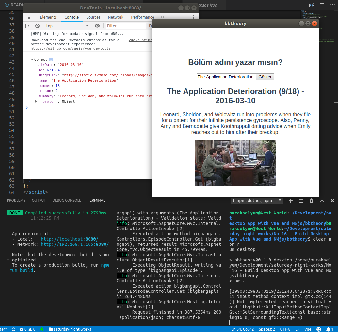Click the inspect element picker icon
The height and width of the screenshot is (332, 338).
pyautogui.click(x=28, y=17)
